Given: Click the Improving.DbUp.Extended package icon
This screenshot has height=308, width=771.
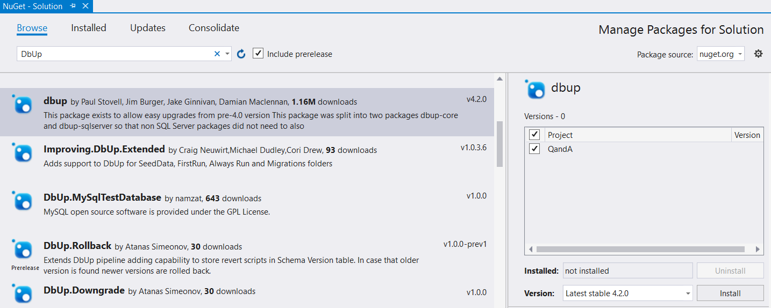Looking at the screenshot, I should (23, 153).
